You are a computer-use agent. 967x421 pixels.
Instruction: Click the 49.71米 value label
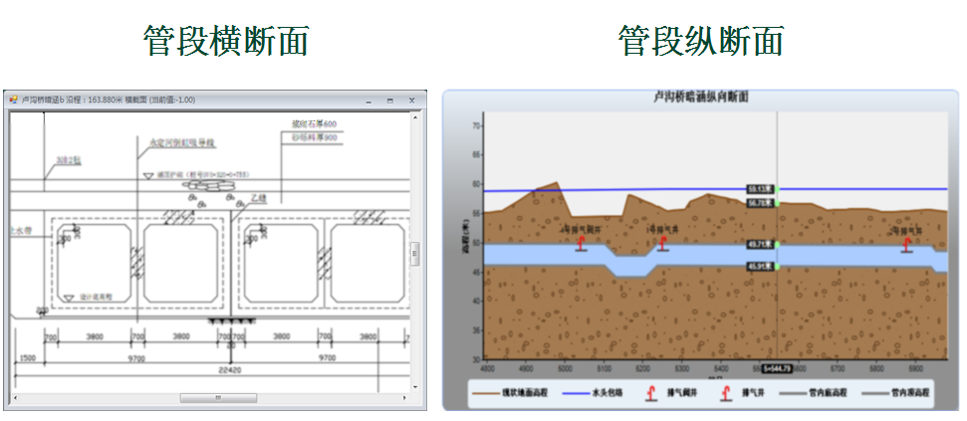tap(761, 244)
